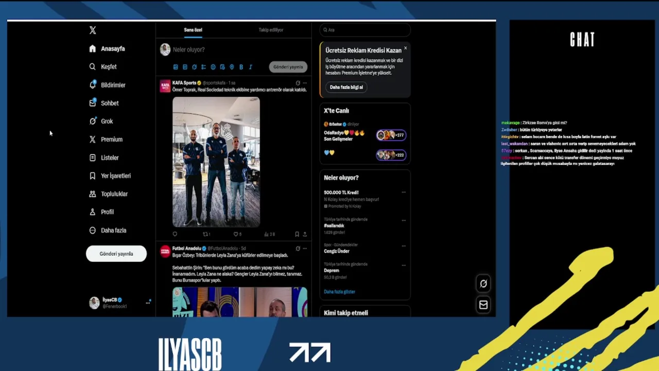The height and width of the screenshot is (371, 659).
Task: Open options for the 500.000 TL Kredi! trend
Action: pos(404,192)
